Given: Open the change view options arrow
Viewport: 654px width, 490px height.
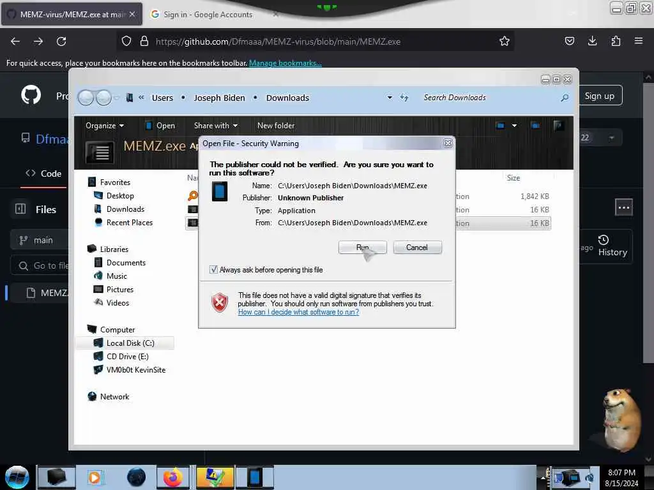Looking at the screenshot, I should pos(514,126).
